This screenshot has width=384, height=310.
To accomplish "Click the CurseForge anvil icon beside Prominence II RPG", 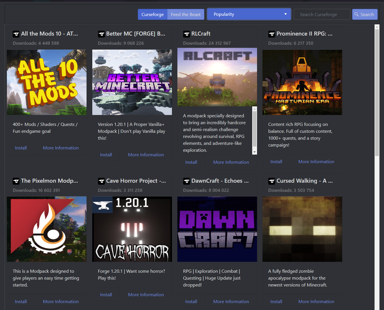I will tap(272, 34).
